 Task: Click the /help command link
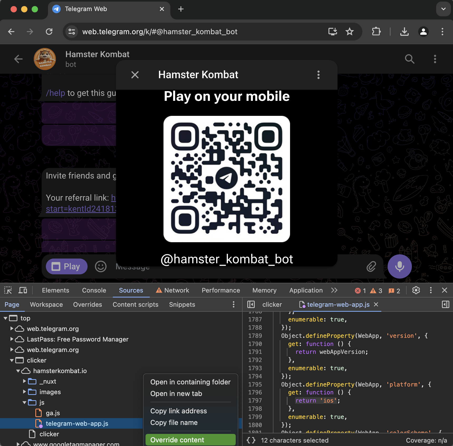56,93
